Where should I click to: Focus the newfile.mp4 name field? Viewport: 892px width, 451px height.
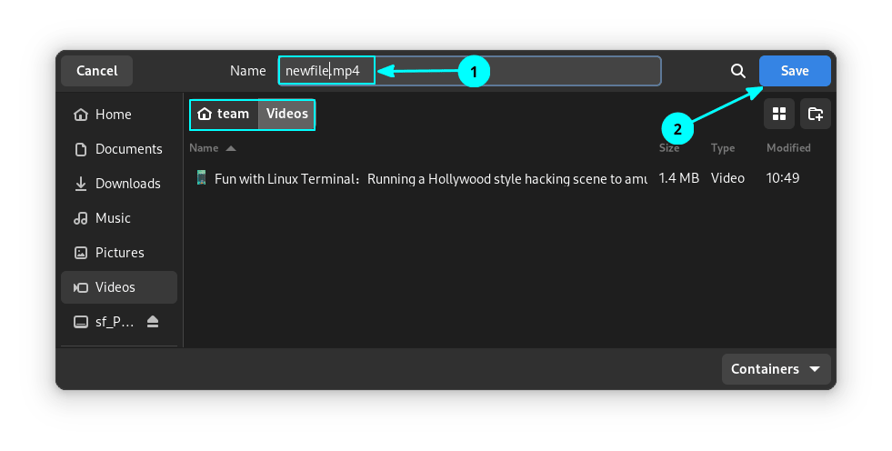point(469,71)
